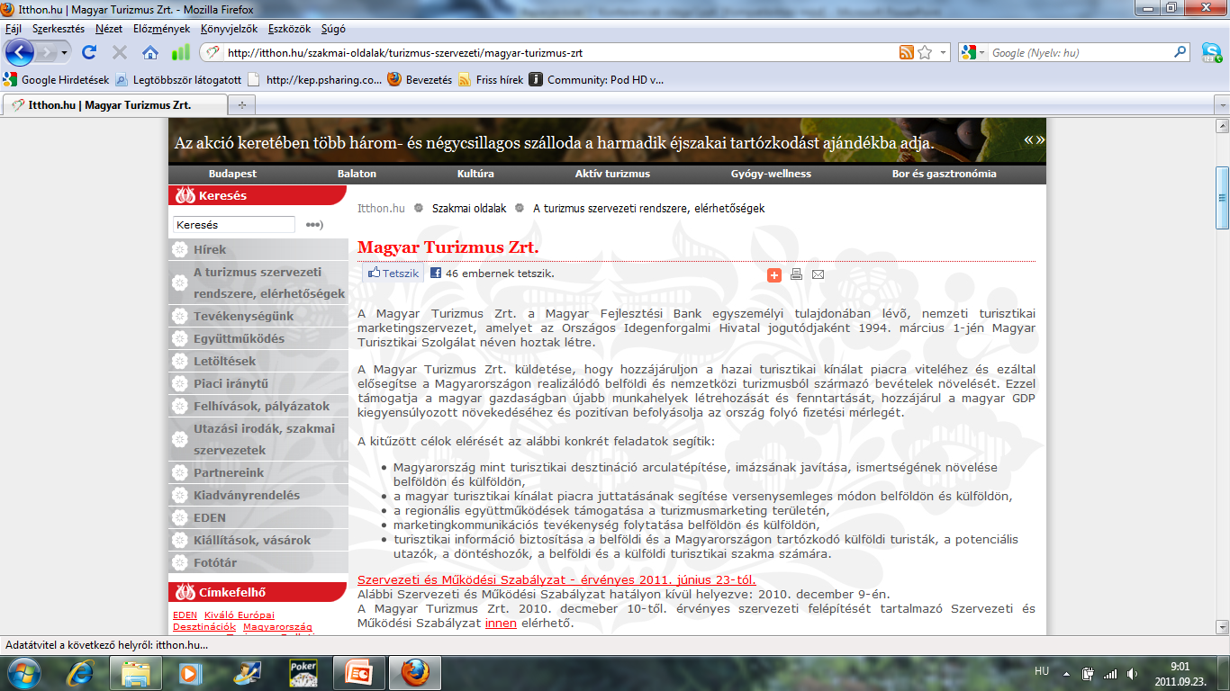Image resolution: width=1230 pixels, height=691 pixels.
Task: Open the Szervezeti és Működési Szabályzat link
Action: click(x=556, y=579)
